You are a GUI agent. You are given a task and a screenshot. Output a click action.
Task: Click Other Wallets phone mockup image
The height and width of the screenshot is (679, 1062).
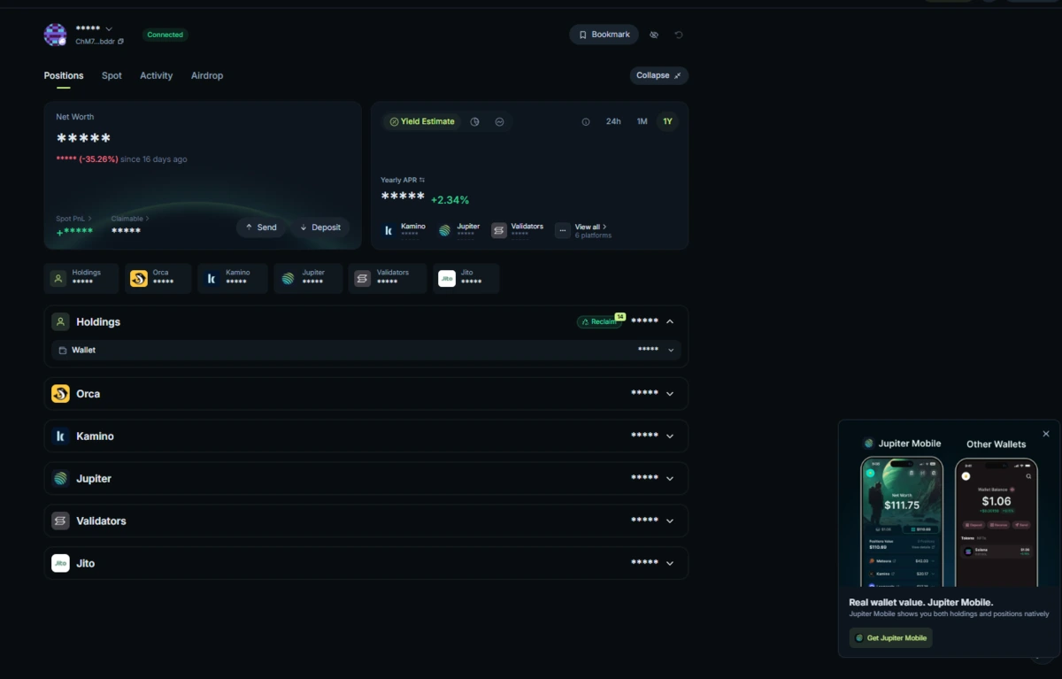(x=996, y=521)
